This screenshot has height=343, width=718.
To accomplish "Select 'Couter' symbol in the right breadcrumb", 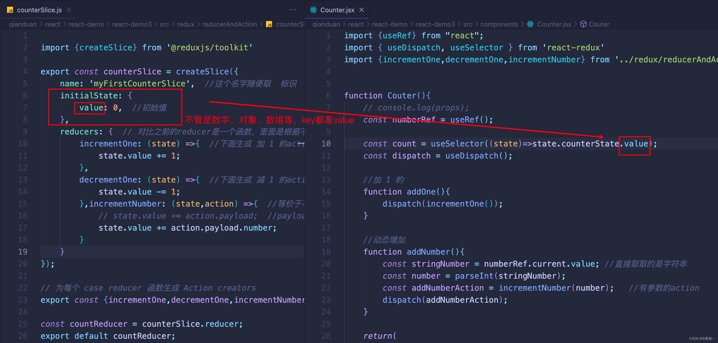I will pyautogui.click(x=599, y=24).
